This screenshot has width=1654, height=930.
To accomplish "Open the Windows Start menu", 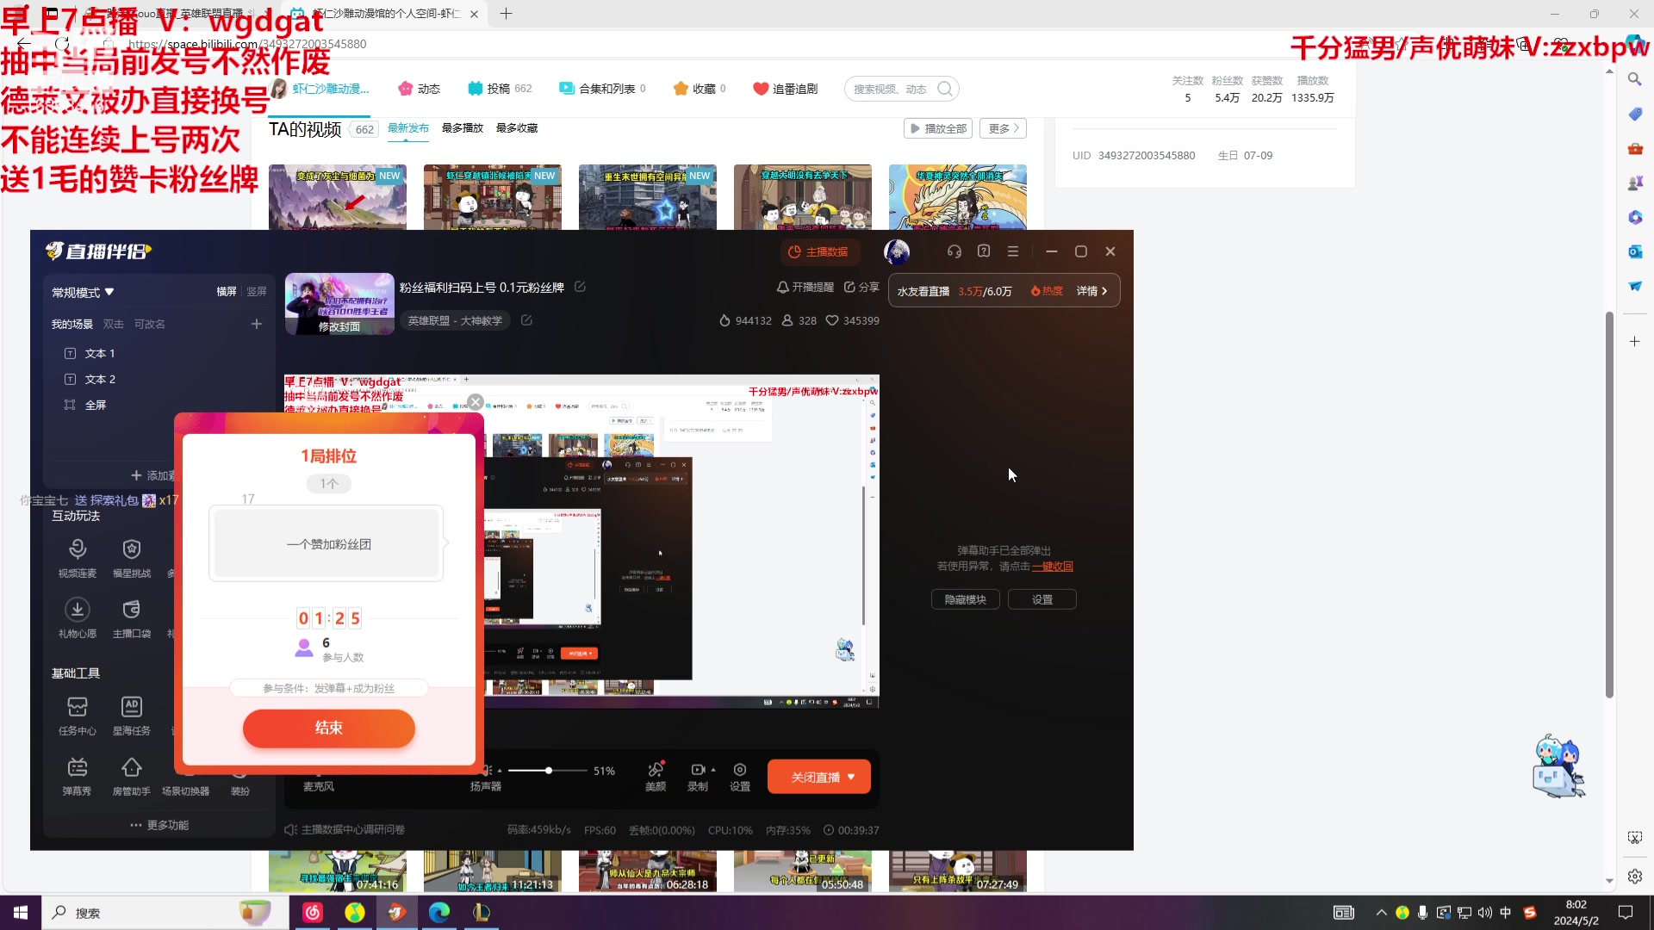I will tap(21, 913).
